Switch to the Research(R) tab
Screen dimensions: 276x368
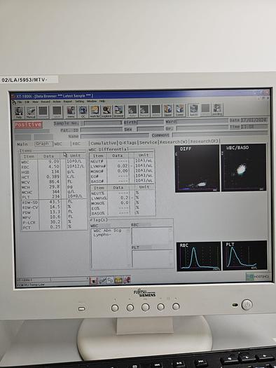click(204, 142)
